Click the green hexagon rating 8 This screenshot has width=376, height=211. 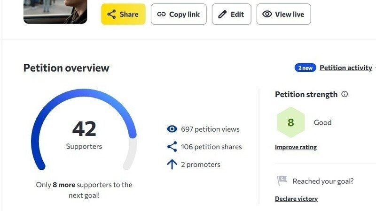click(x=291, y=122)
